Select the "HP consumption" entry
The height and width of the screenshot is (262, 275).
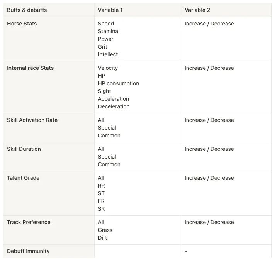(119, 83)
